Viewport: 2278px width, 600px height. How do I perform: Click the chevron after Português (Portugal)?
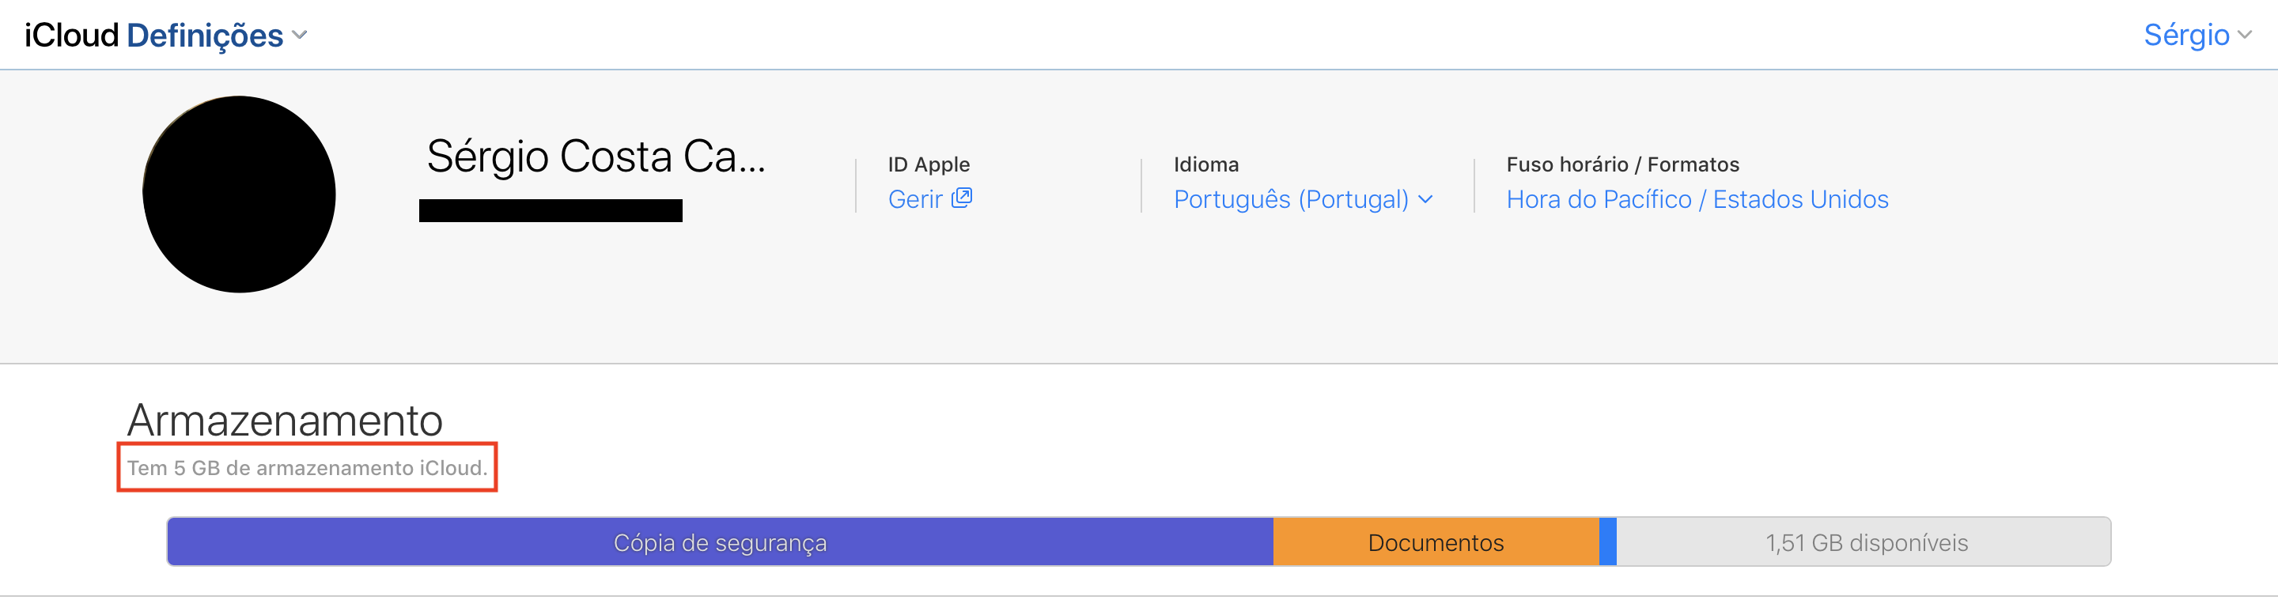coord(1425,199)
